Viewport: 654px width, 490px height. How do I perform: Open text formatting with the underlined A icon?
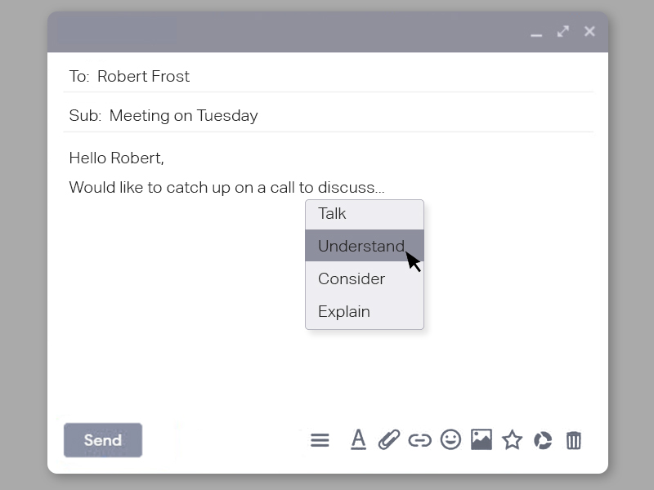click(x=358, y=440)
